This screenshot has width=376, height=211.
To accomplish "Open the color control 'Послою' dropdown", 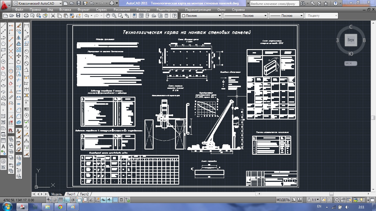I will [201, 16].
